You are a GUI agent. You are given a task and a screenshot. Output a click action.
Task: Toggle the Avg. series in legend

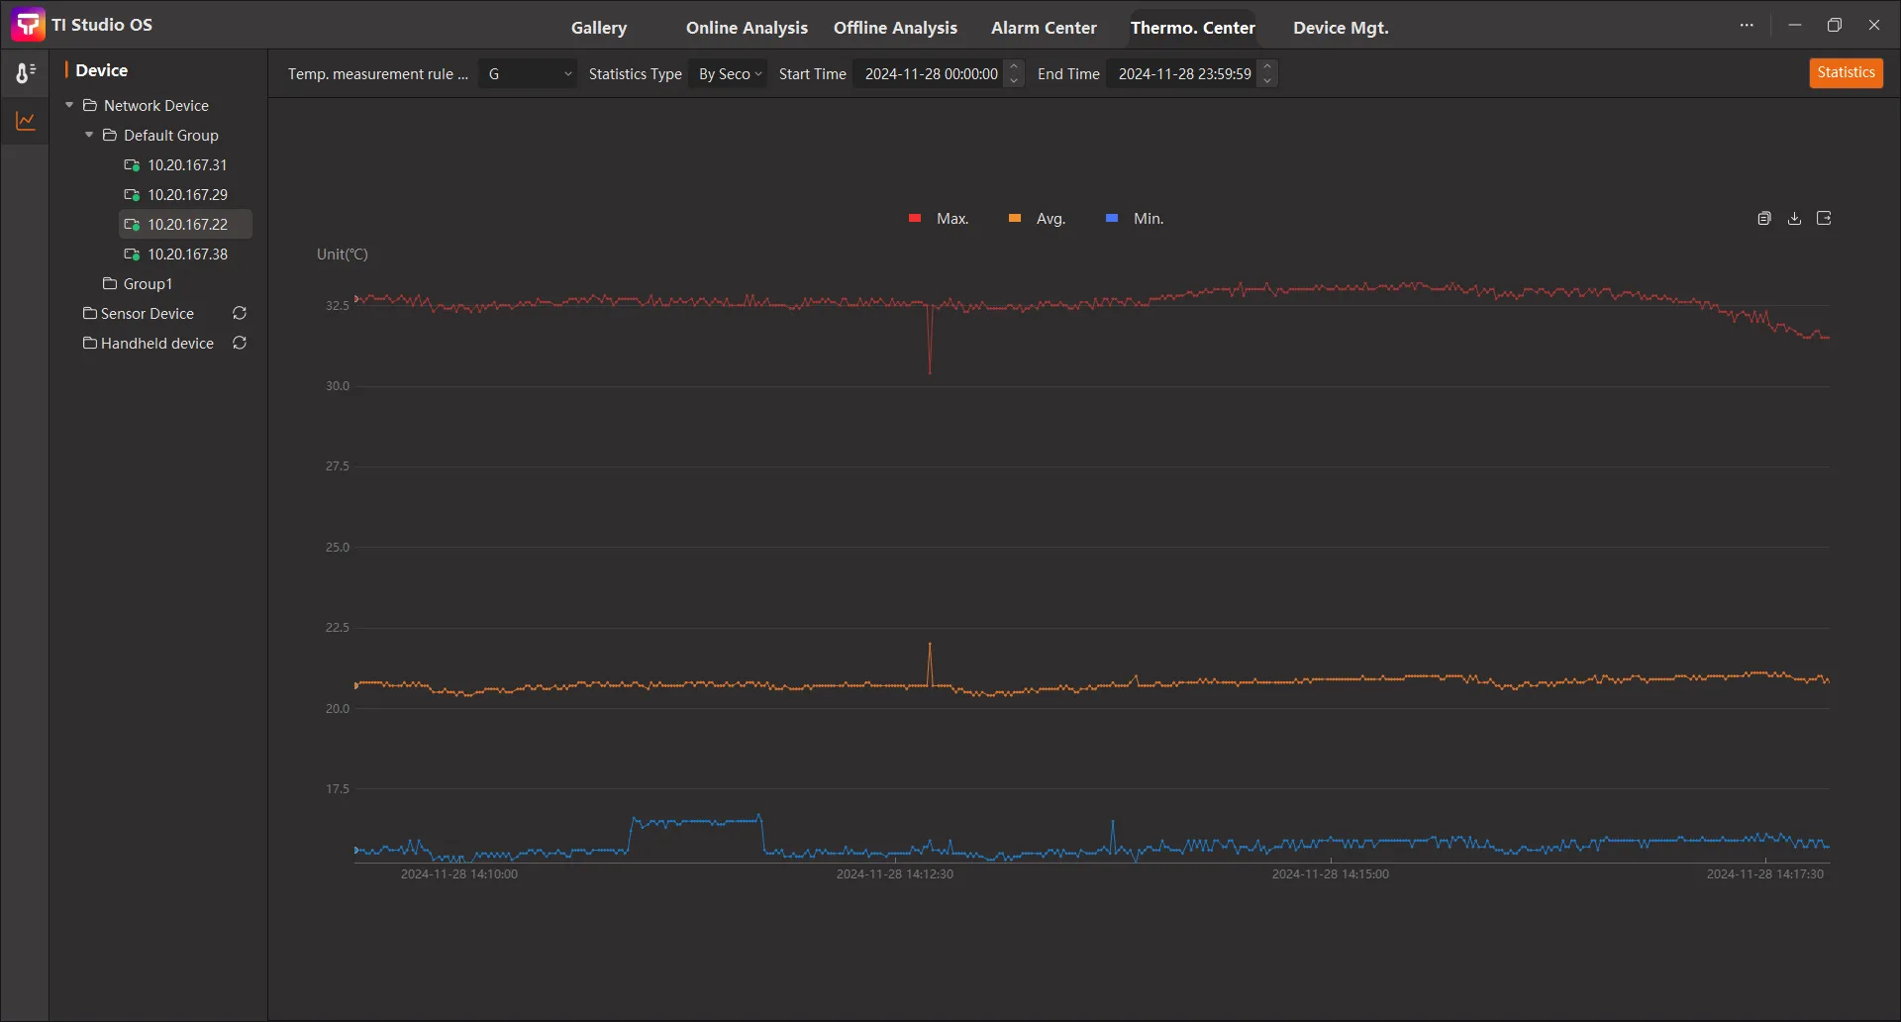point(1037,219)
